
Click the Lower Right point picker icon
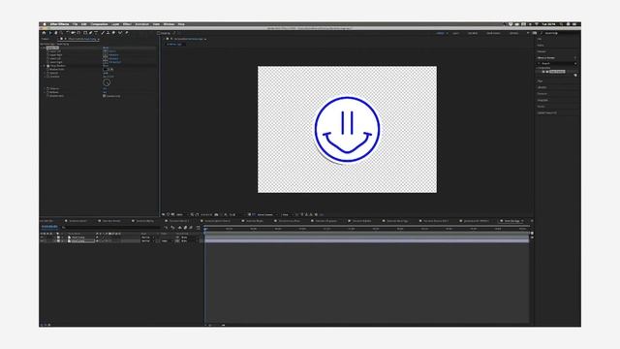[106, 62]
